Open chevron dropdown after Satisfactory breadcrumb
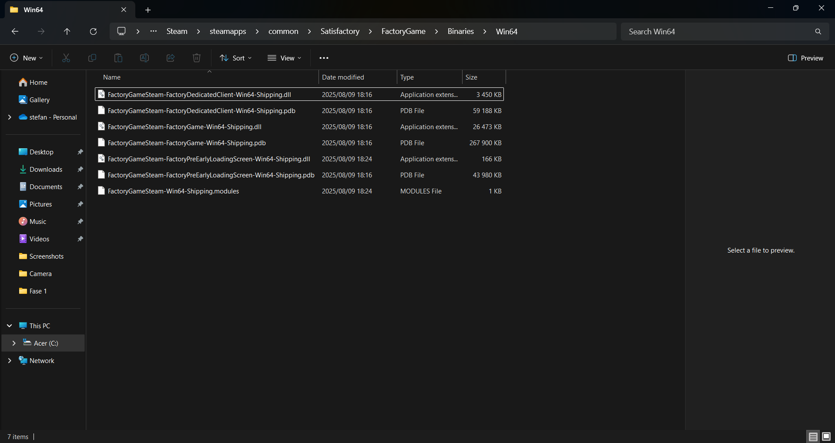The height and width of the screenshot is (443, 835). tap(370, 31)
